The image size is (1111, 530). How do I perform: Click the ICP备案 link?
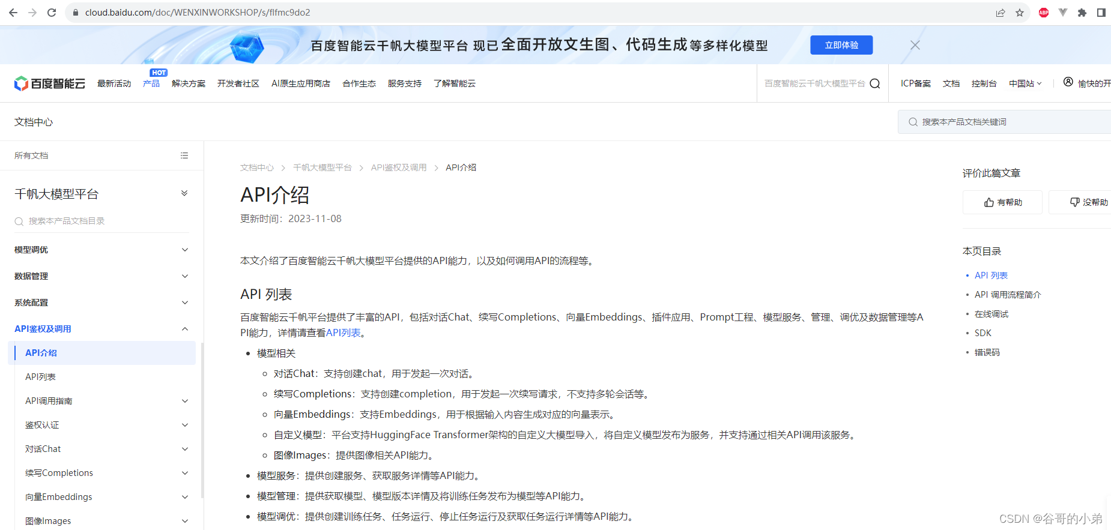(x=916, y=83)
